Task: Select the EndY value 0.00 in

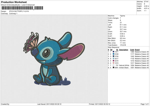Action: coord(122,36)
